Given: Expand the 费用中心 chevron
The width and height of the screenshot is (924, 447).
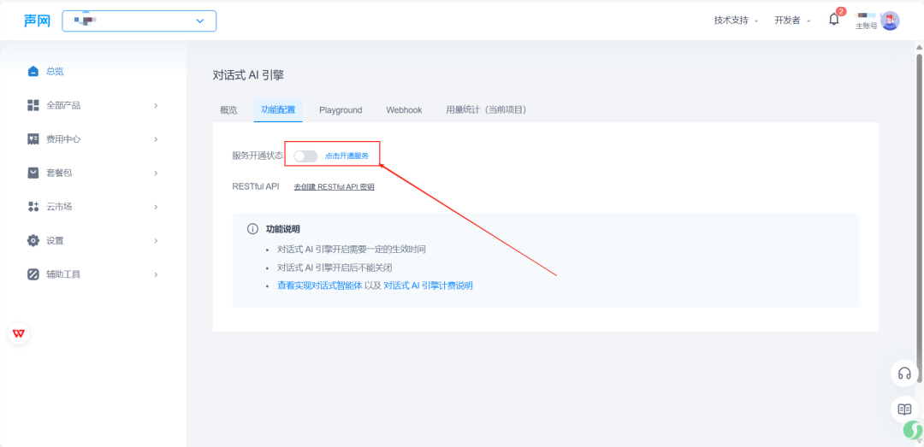Looking at the screenshot, I should tap(156, 139).
